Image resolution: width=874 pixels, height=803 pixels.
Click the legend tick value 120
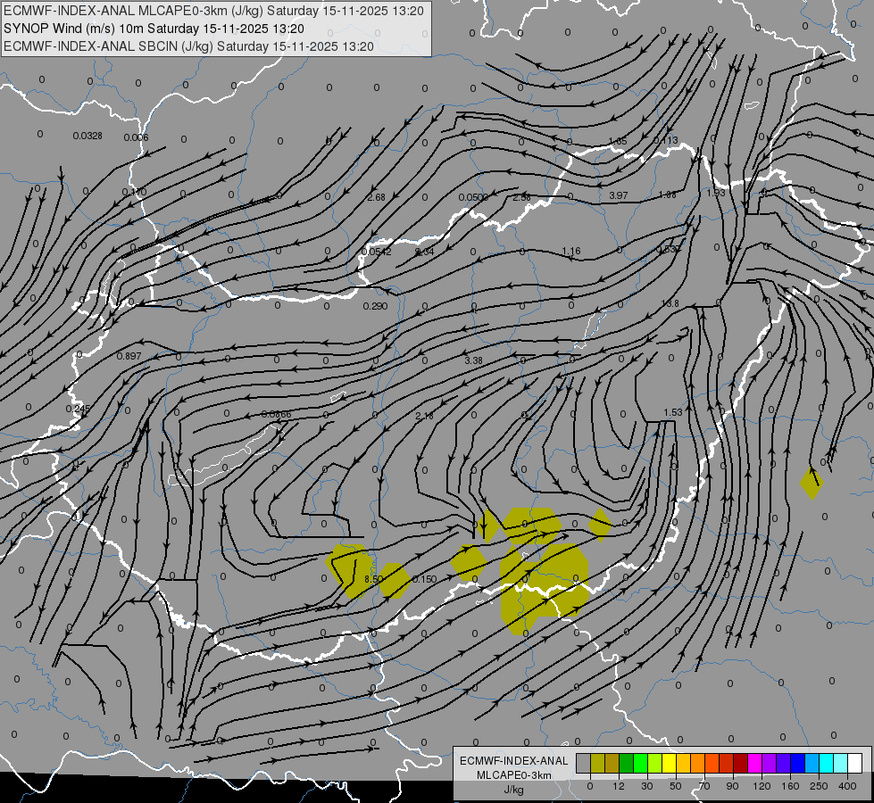tap(762, 786)
